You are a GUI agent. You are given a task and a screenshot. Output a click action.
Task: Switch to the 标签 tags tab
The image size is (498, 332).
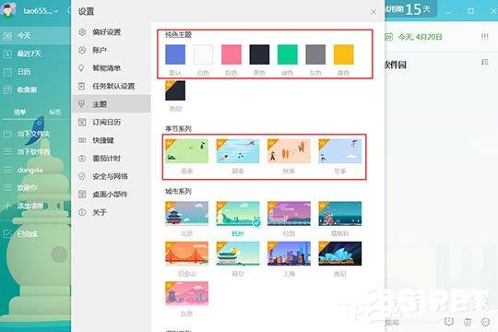click(x=54, y=112)
